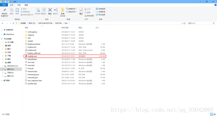The width and height of the screenshot is (217, 116).
Task: Click the Back navigation arrow
Action: [x=2, y=23]
